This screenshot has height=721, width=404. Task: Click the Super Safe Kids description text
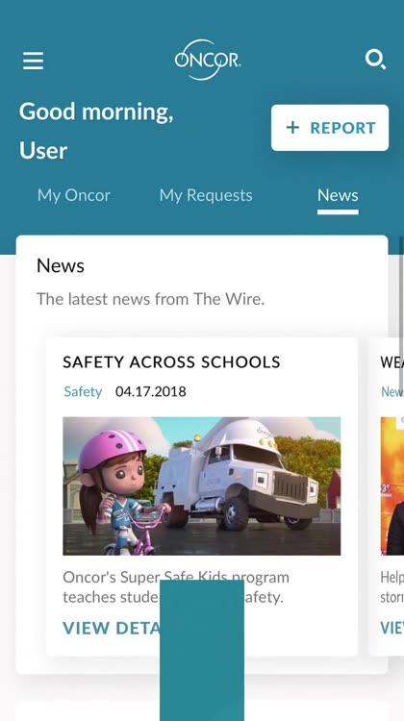coord(176,587)
